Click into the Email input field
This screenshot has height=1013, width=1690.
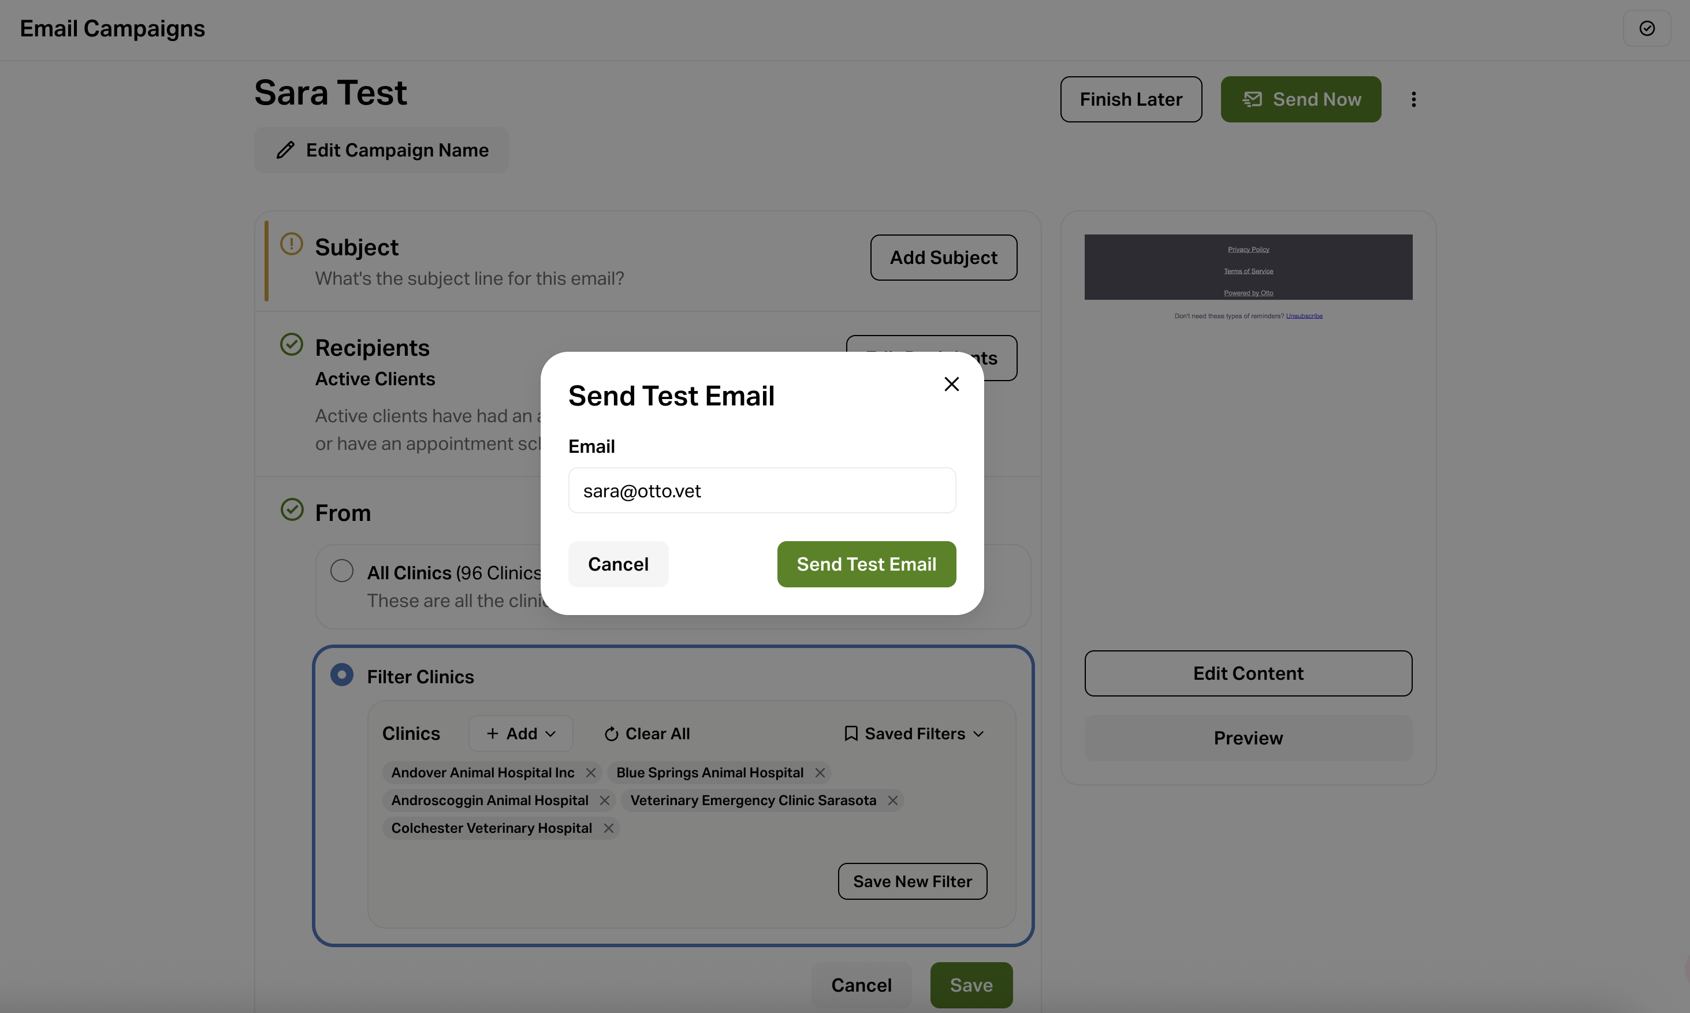[762, 491]
